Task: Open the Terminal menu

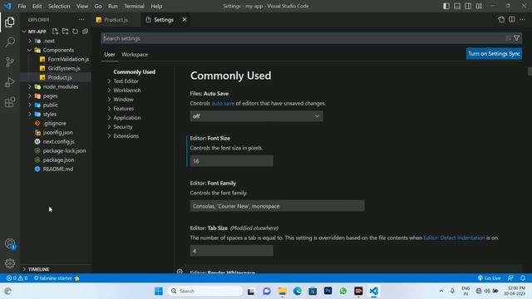Action: click(x=134, y=6)
